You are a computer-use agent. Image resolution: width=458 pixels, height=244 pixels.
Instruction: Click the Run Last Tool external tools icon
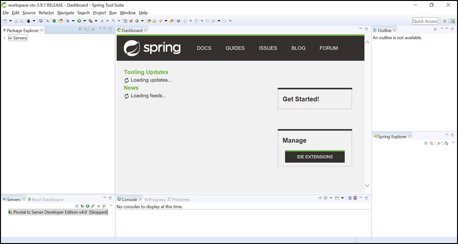[90, 21]
